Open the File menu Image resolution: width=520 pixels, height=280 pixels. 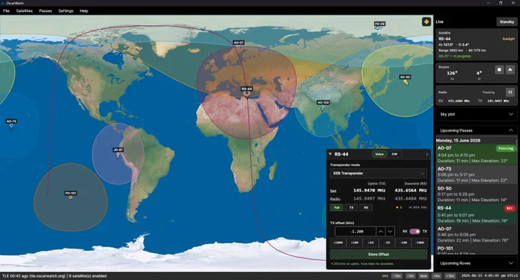[6, 11]
